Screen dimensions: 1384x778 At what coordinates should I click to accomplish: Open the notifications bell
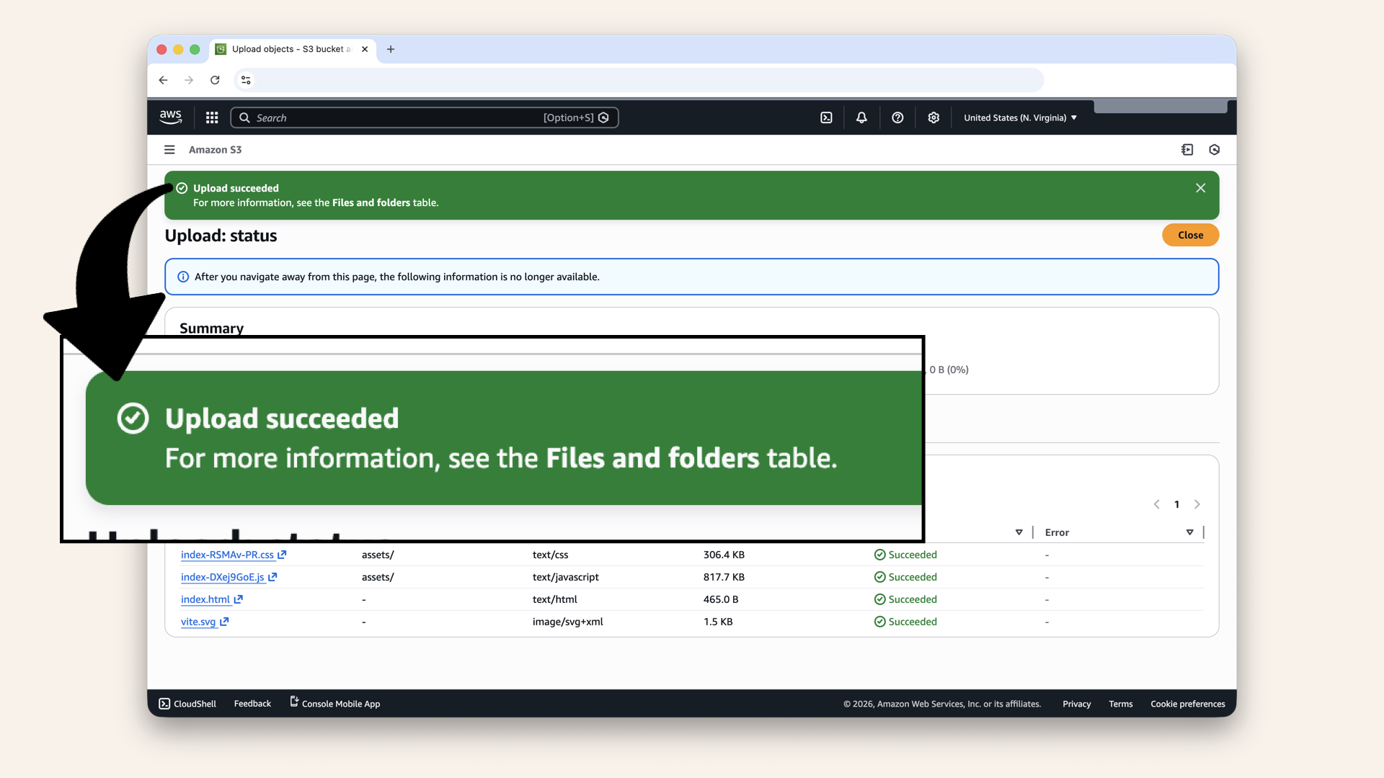tap(861, 117)
